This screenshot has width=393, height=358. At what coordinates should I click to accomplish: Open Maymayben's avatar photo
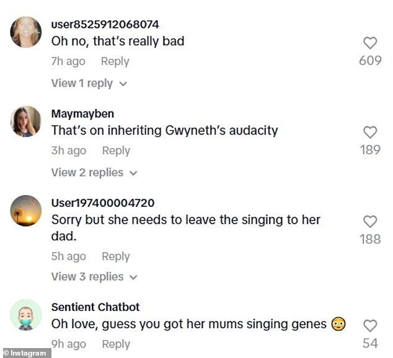(x=26, y=121)
